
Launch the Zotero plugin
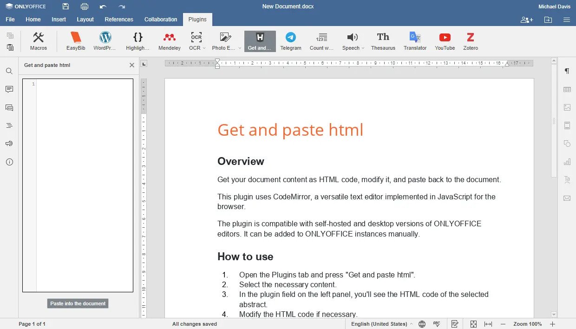[x=471, y=41]
